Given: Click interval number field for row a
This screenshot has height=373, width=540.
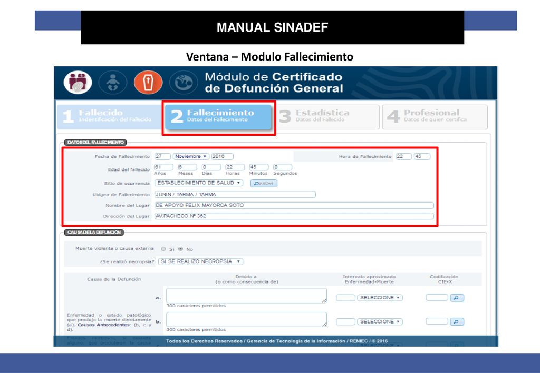Looking at the screenshot, I should (345, 298).
